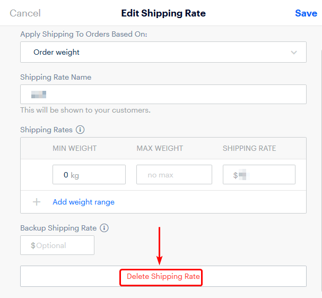Click the MIN WEIGHT column header
Image resolution: width=322 pixels, height=298 pixels.
point(75,148)
